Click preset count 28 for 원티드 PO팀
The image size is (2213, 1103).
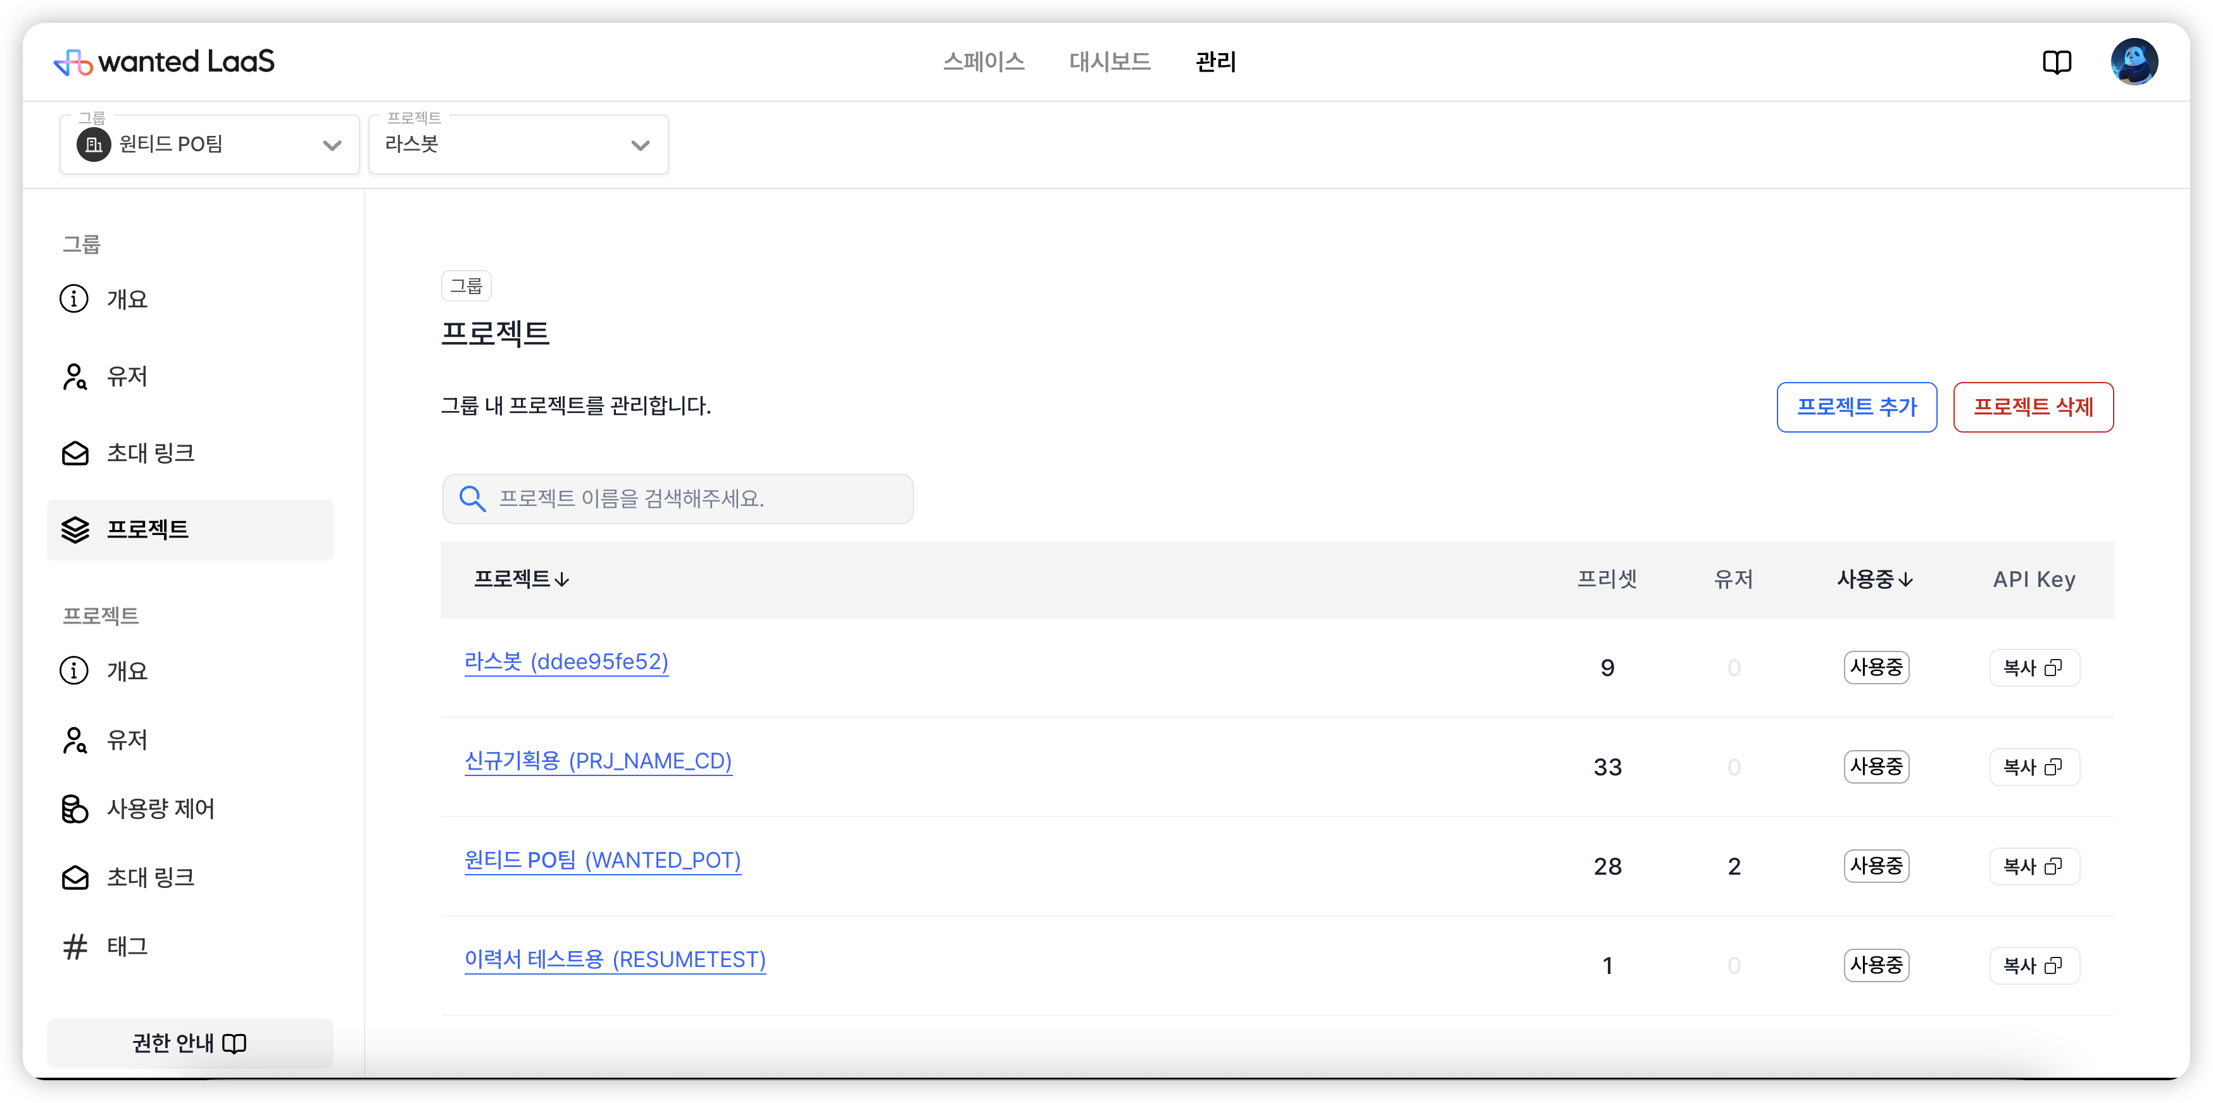[1607, 867]
